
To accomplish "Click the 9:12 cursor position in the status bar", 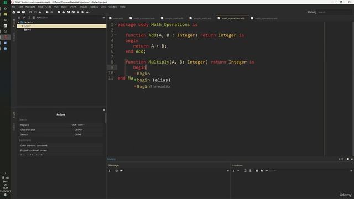I will click(x=341, y=159).
